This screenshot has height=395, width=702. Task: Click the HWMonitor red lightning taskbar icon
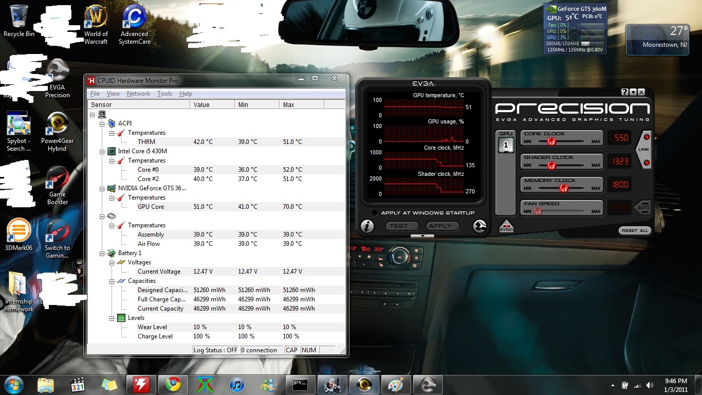coord(141,385)
